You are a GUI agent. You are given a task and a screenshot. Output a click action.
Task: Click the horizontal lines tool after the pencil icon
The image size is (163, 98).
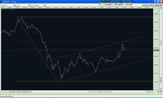(x=145, y=5)
